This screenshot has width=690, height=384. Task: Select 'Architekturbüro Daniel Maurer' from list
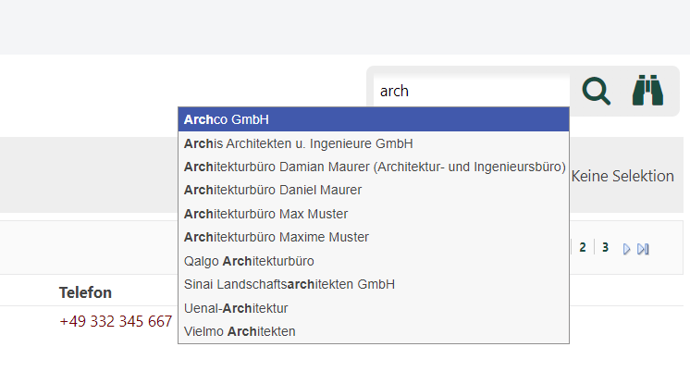pyautogui.click(x=273, y=190)
